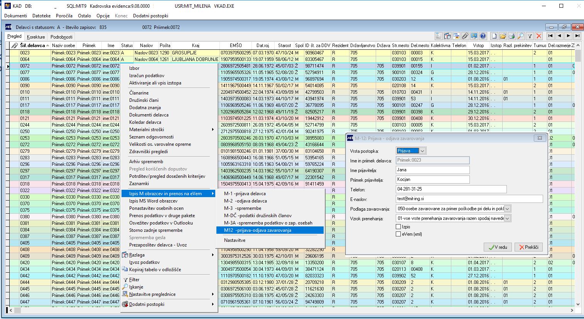Click Nastavitve in M submenu
The height and width of the screenshot is (319, 584).
pos(270,240)
